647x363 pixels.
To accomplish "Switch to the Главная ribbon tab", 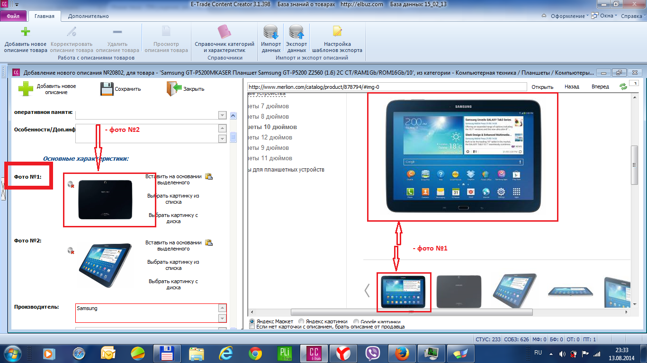I will coord(45,16).
